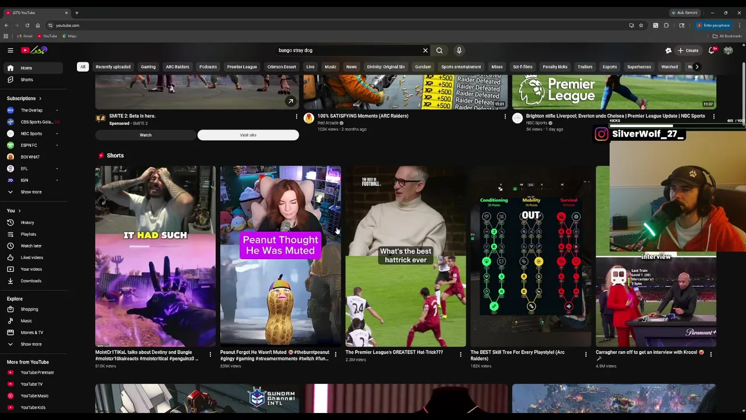The height and width of the screenshot is (420, 746).
Task: Open options for GREATEST Hat-Trick short
Action: pos(460,353)
